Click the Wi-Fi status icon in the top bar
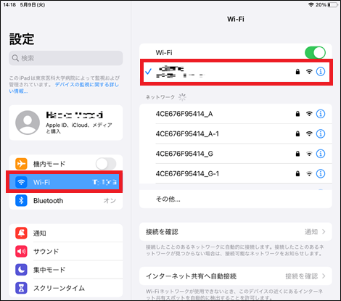 (311, 4)
